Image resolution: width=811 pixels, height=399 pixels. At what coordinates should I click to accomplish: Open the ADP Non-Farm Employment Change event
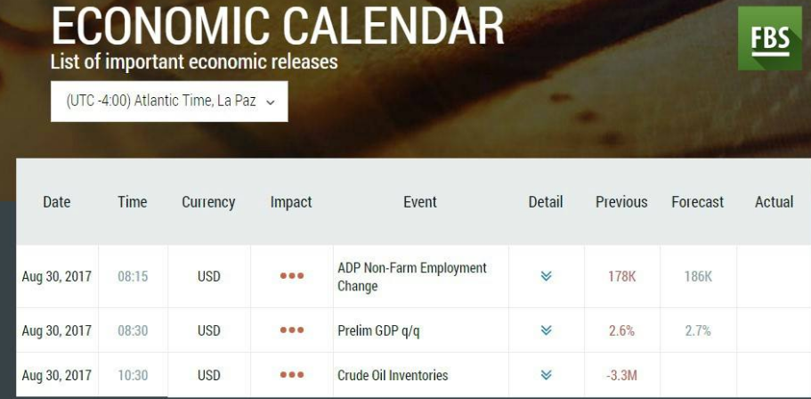[412, 277]
